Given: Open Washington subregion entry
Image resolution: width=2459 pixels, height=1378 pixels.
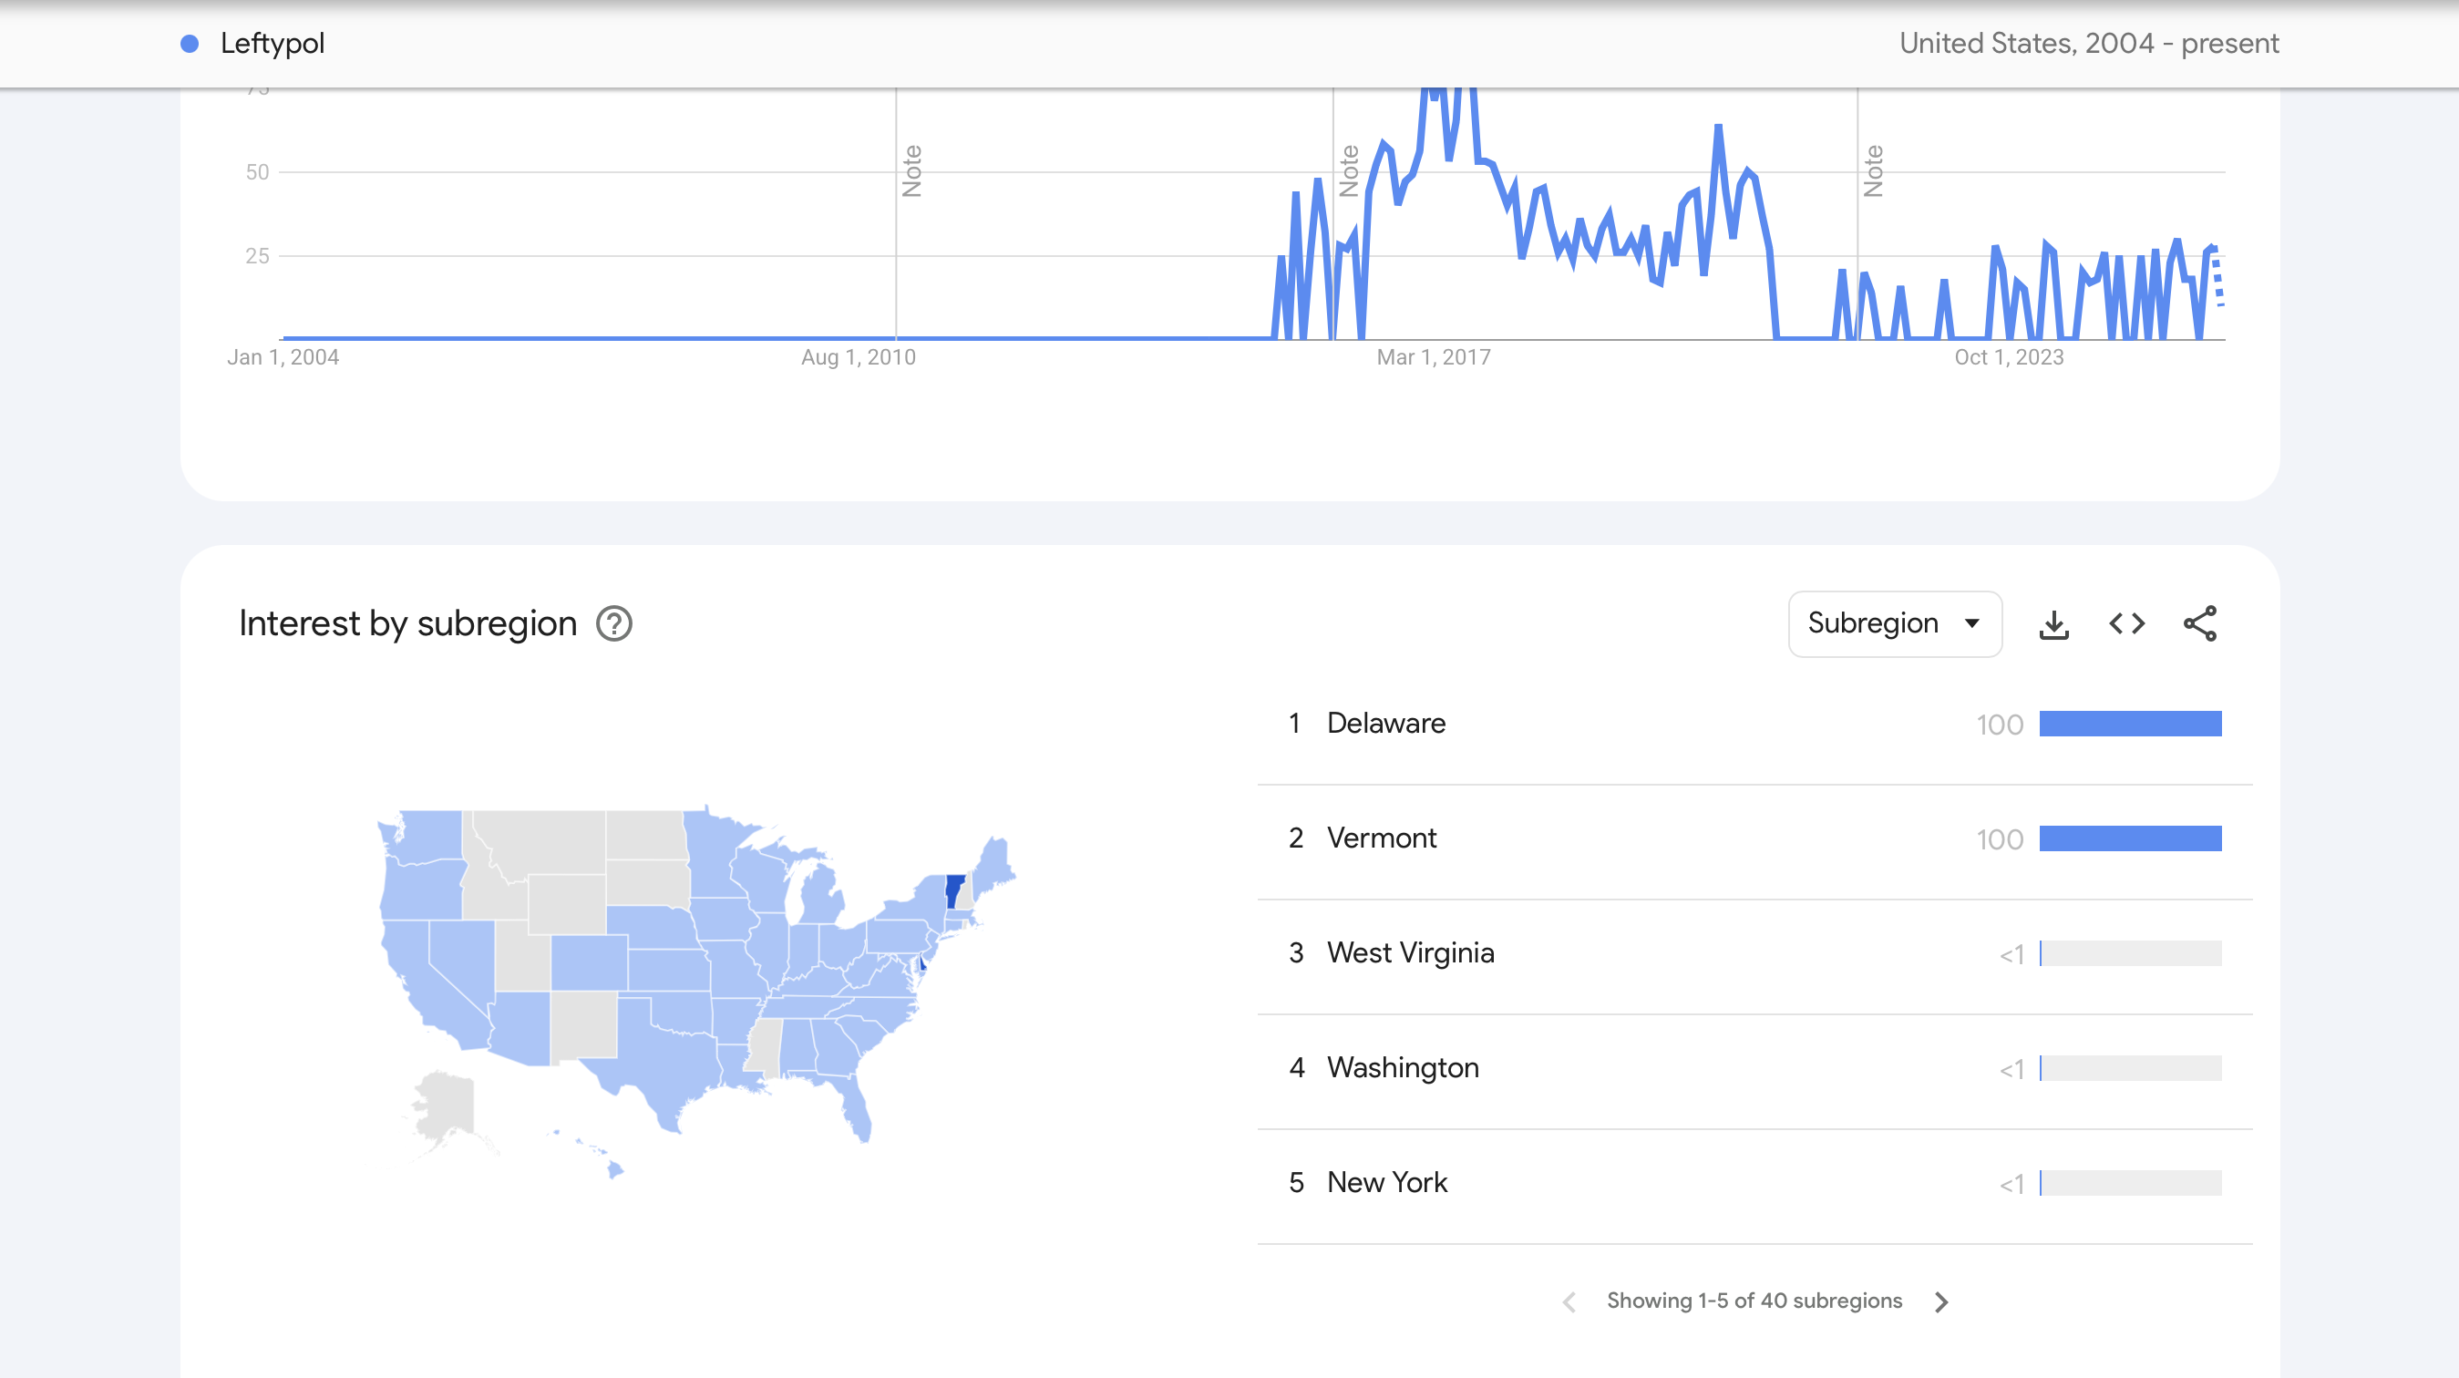Looking at the screenshot, I should 1403,1068.
